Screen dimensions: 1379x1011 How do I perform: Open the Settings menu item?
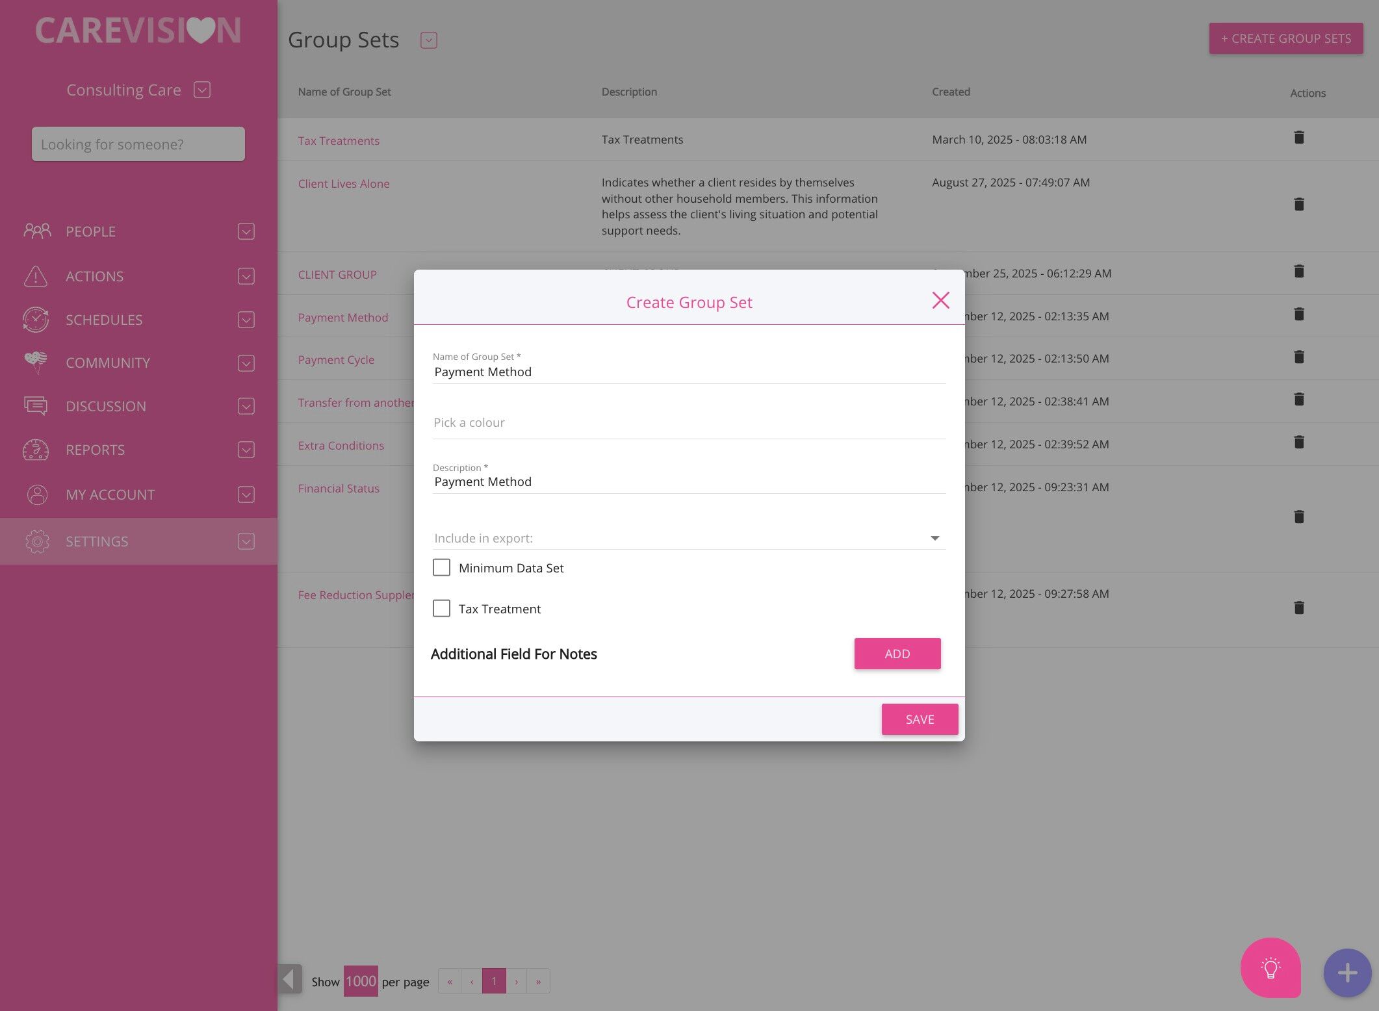[97, 541]
